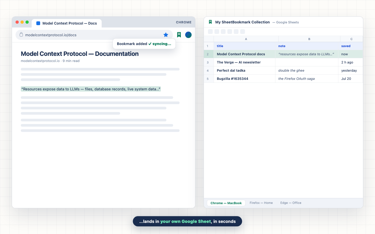Click the '2 h ago' cell
This screenshot has height=234, width=375.
pos(350,62)
